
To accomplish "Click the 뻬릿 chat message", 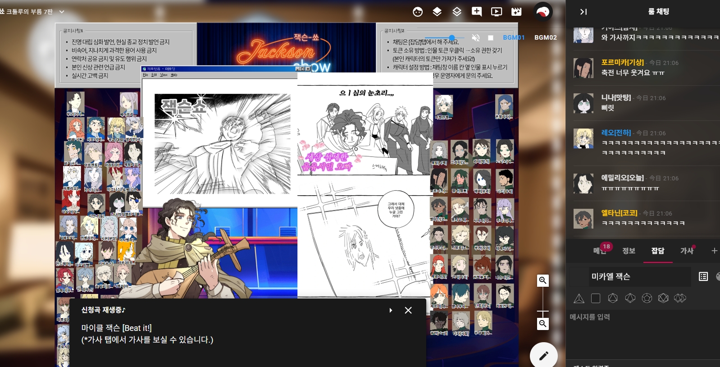I will [607, 108].
